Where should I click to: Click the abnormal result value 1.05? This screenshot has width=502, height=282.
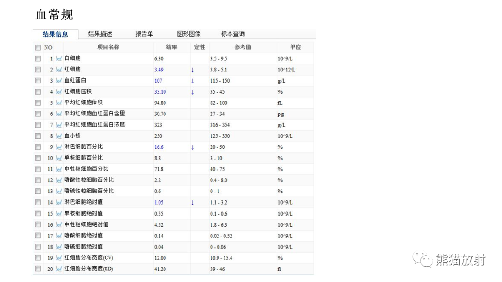pyautogui.click(x=159, y=203)
